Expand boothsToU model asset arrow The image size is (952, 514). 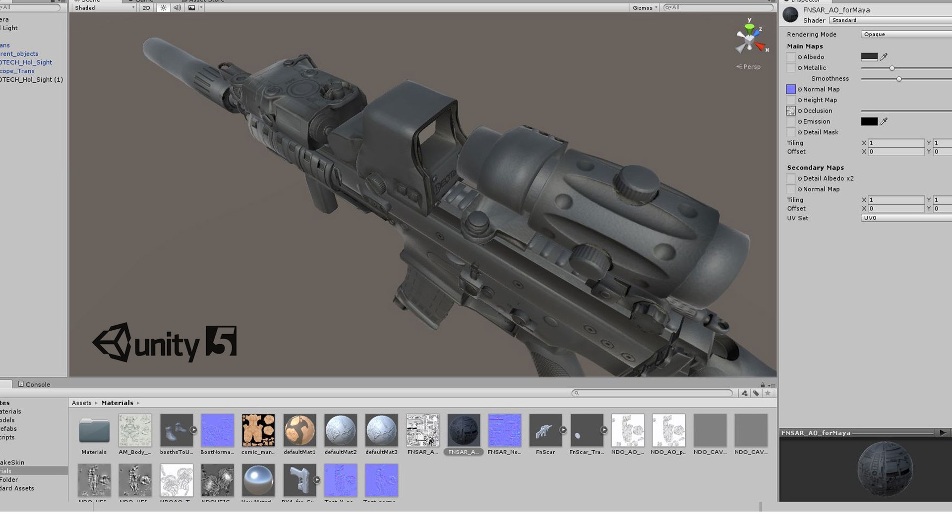tap(193, 430)
